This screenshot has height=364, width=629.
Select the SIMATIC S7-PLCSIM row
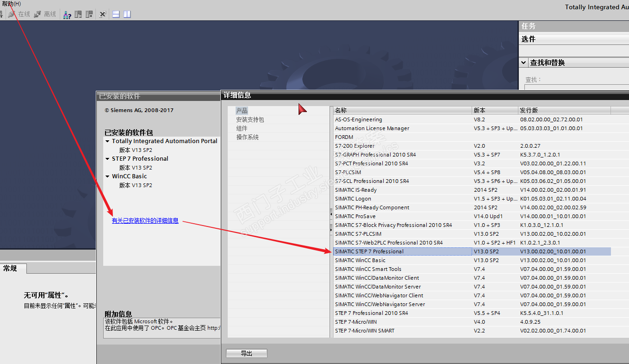(472, 234)
